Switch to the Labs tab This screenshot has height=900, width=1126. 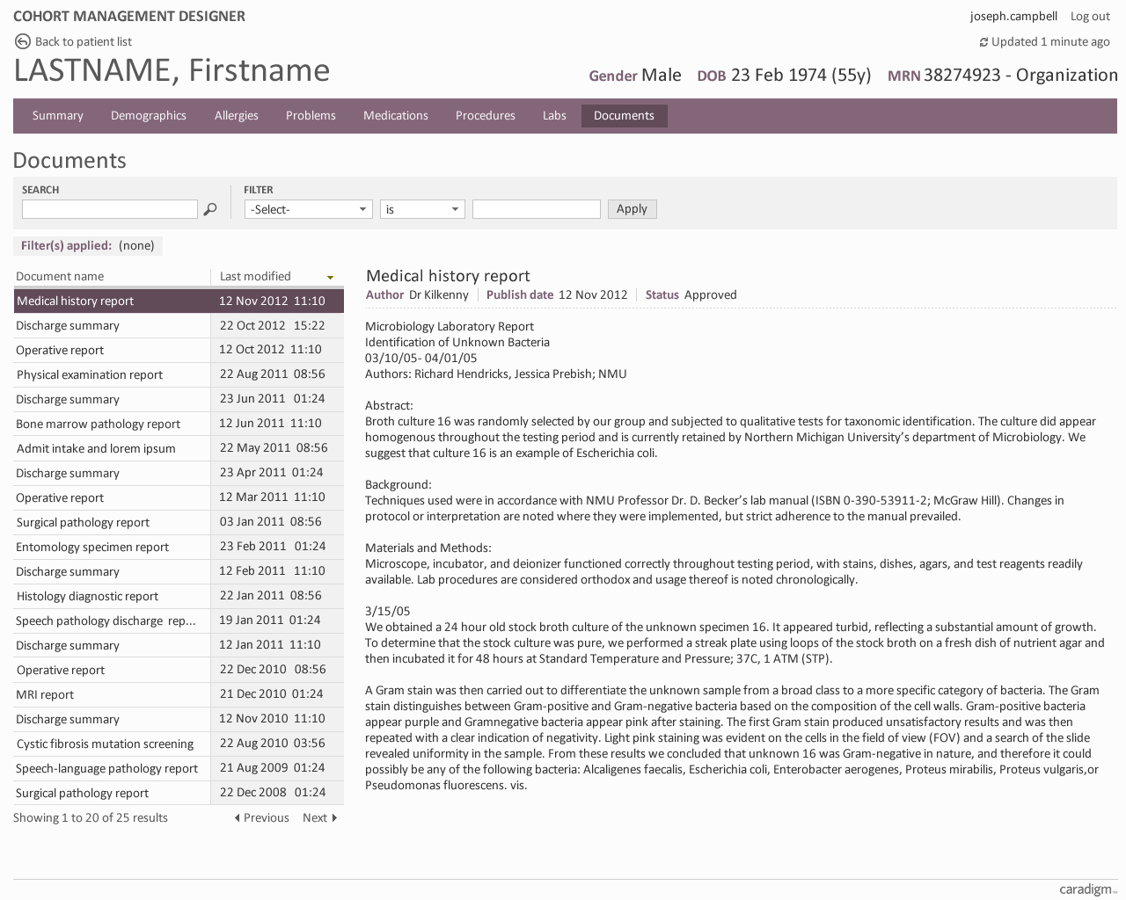click(x=554, y=115)
